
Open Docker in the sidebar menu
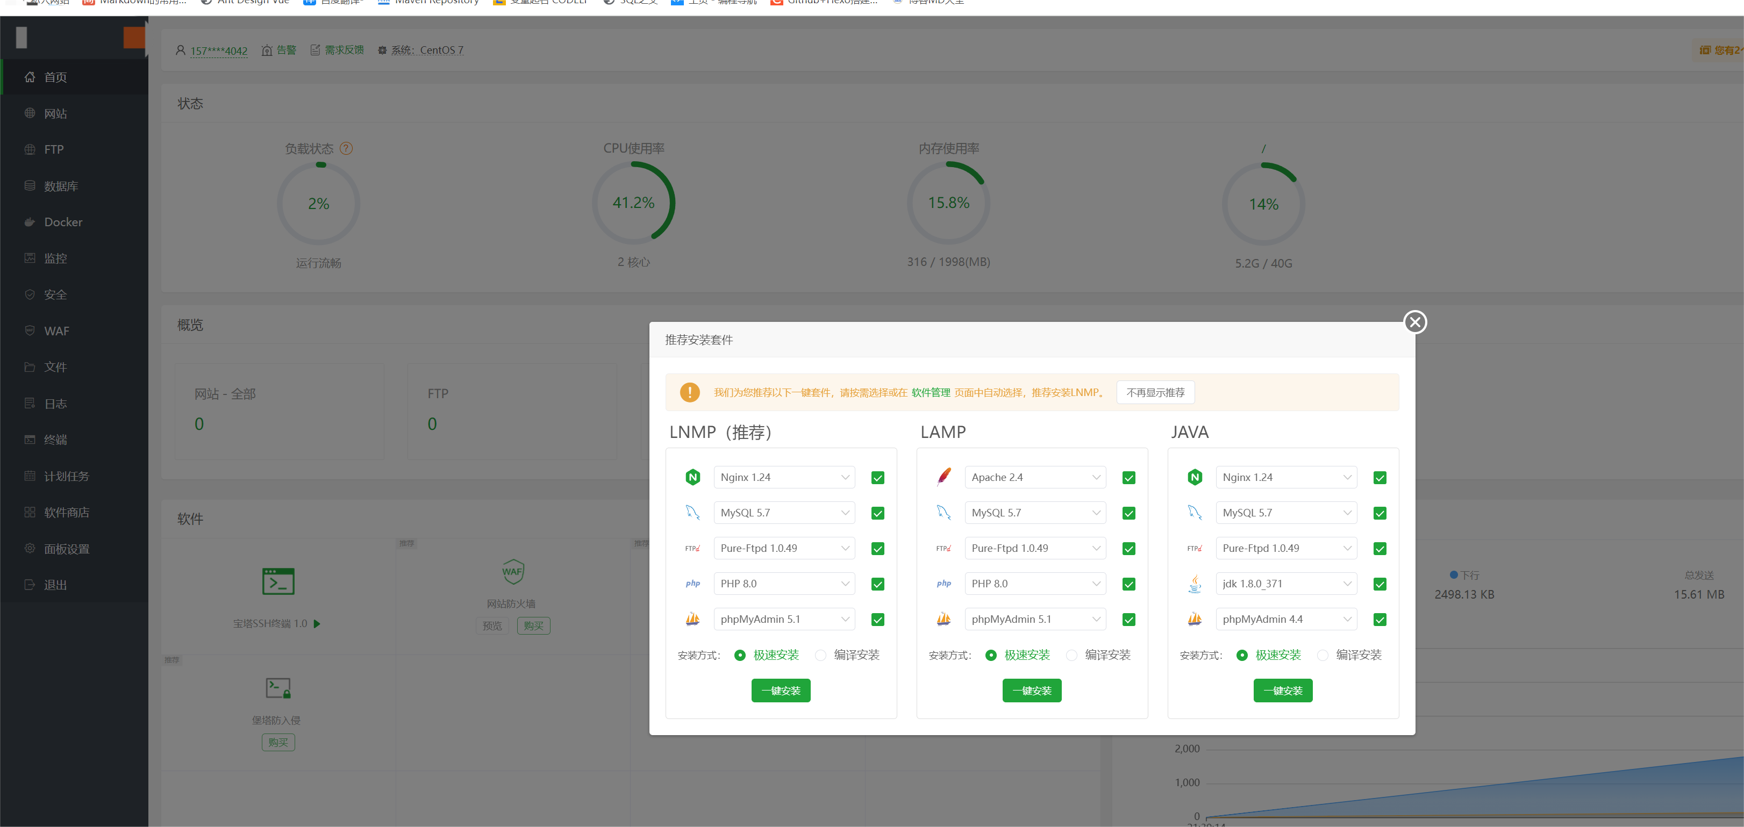click(75, 222)
